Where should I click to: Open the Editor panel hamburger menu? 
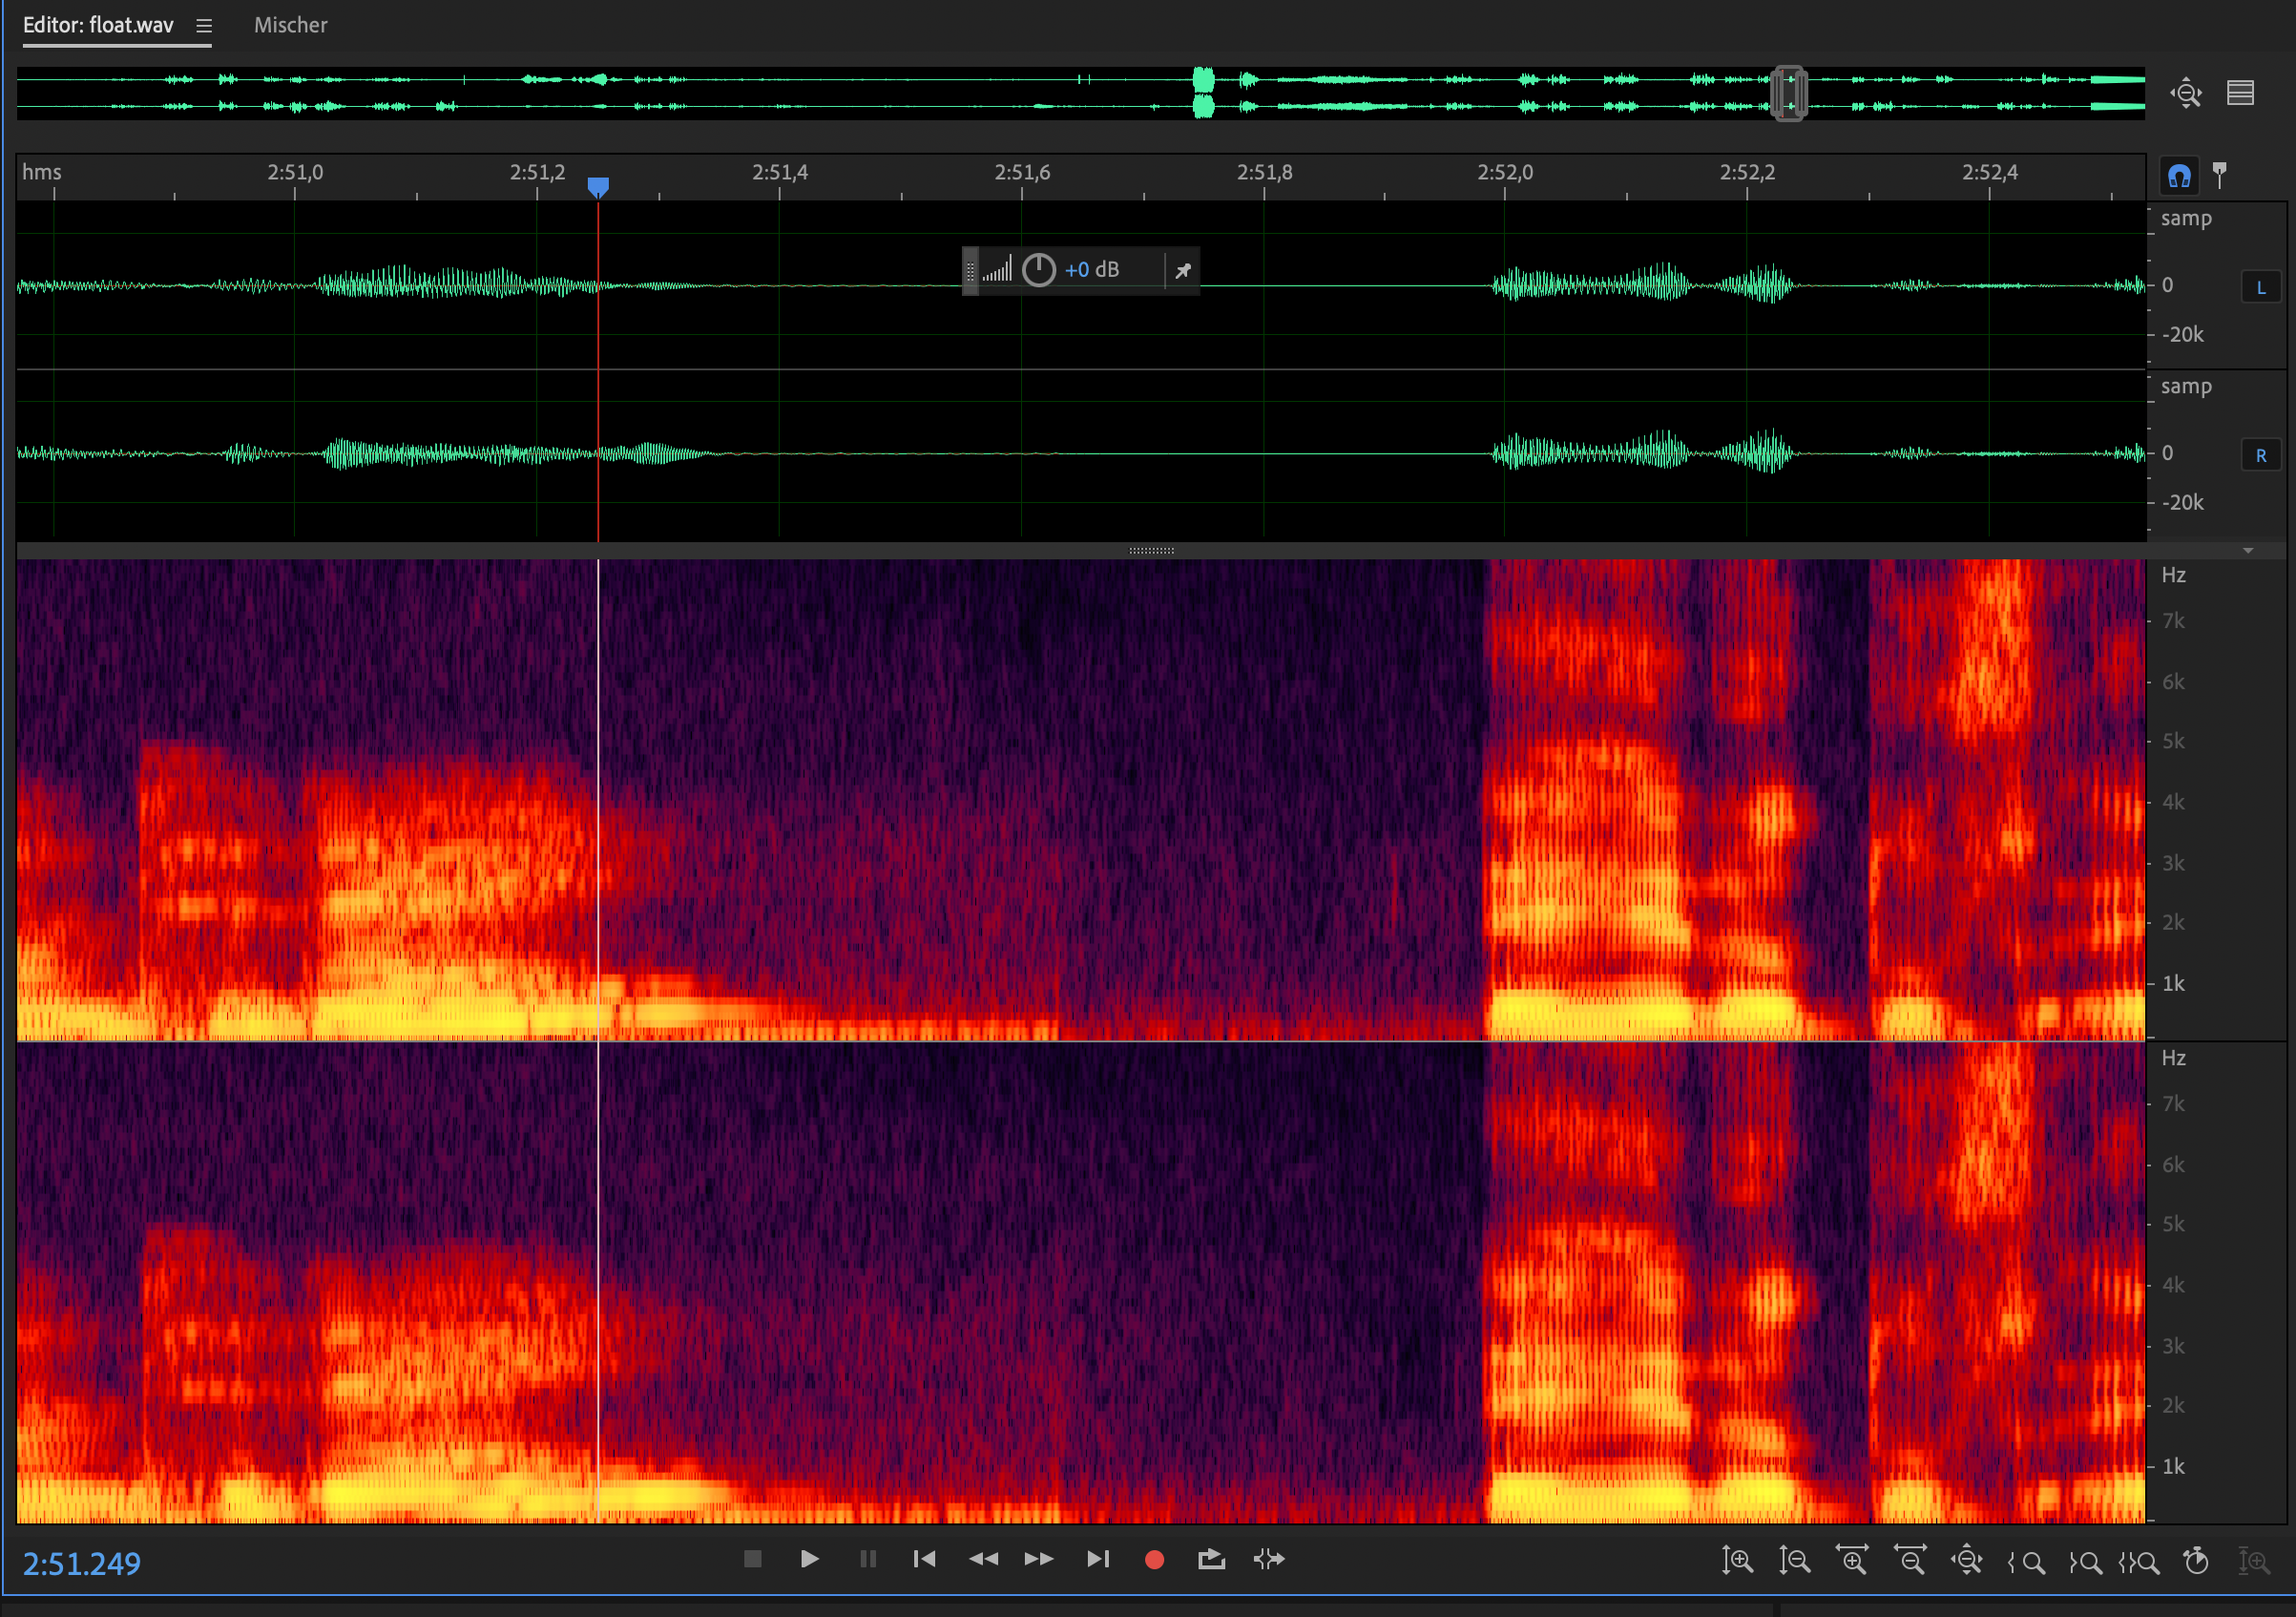click(204, 26)
